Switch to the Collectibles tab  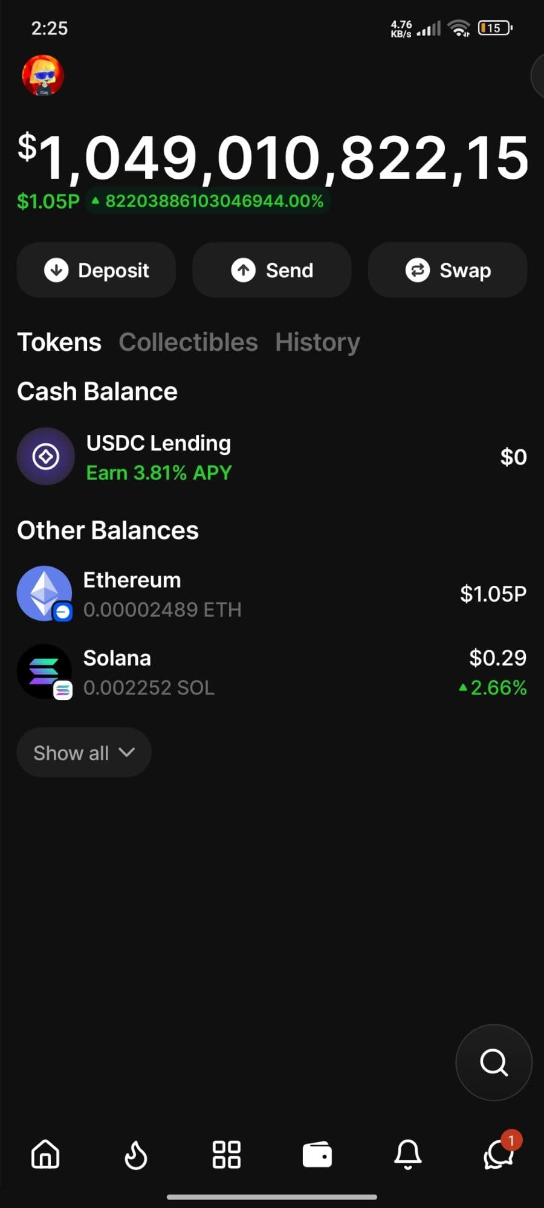tap(188, 342)
